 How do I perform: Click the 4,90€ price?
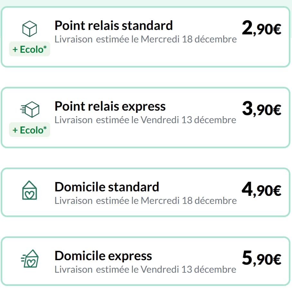click(261, 190)
